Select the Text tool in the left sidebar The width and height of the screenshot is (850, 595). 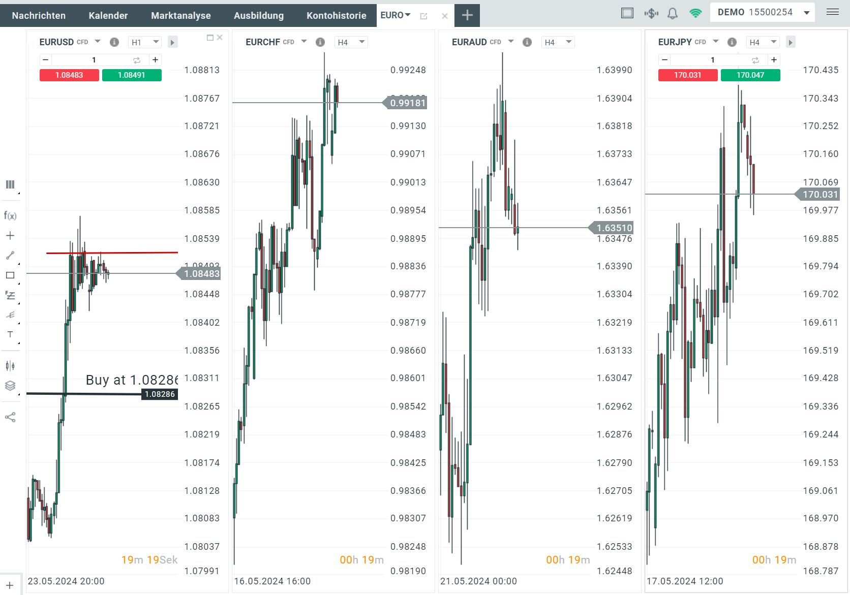coord(10,334)
